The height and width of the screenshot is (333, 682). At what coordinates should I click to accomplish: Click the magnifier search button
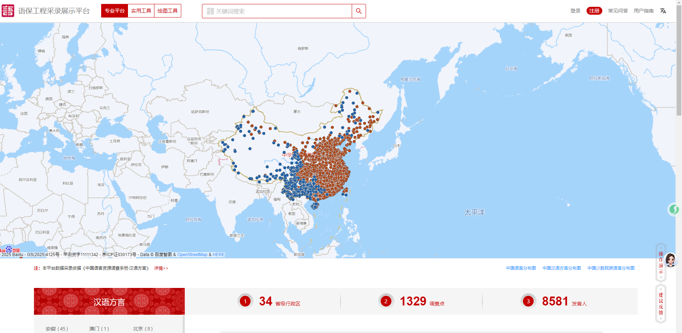(359, 11)
